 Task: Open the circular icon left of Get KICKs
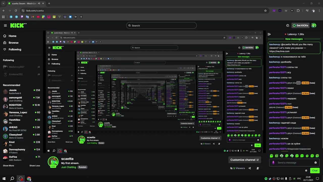pos(288,26)
